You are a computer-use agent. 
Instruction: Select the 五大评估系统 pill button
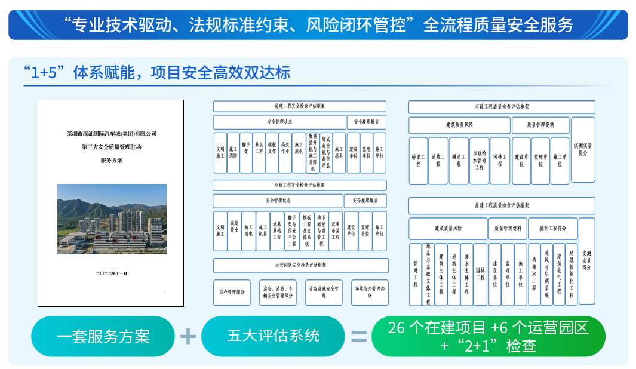pyautogui.click(x=273, y=336)
